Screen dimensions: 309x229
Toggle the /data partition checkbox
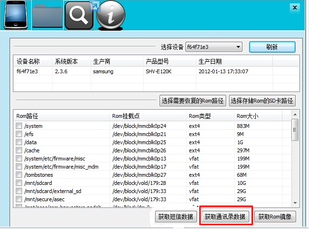point(19,142)
